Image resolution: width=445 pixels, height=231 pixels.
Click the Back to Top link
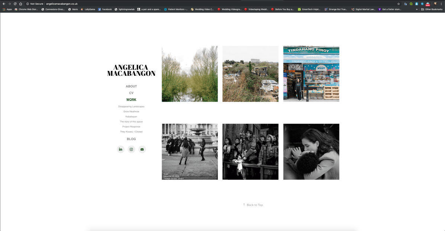coord(253,205)
